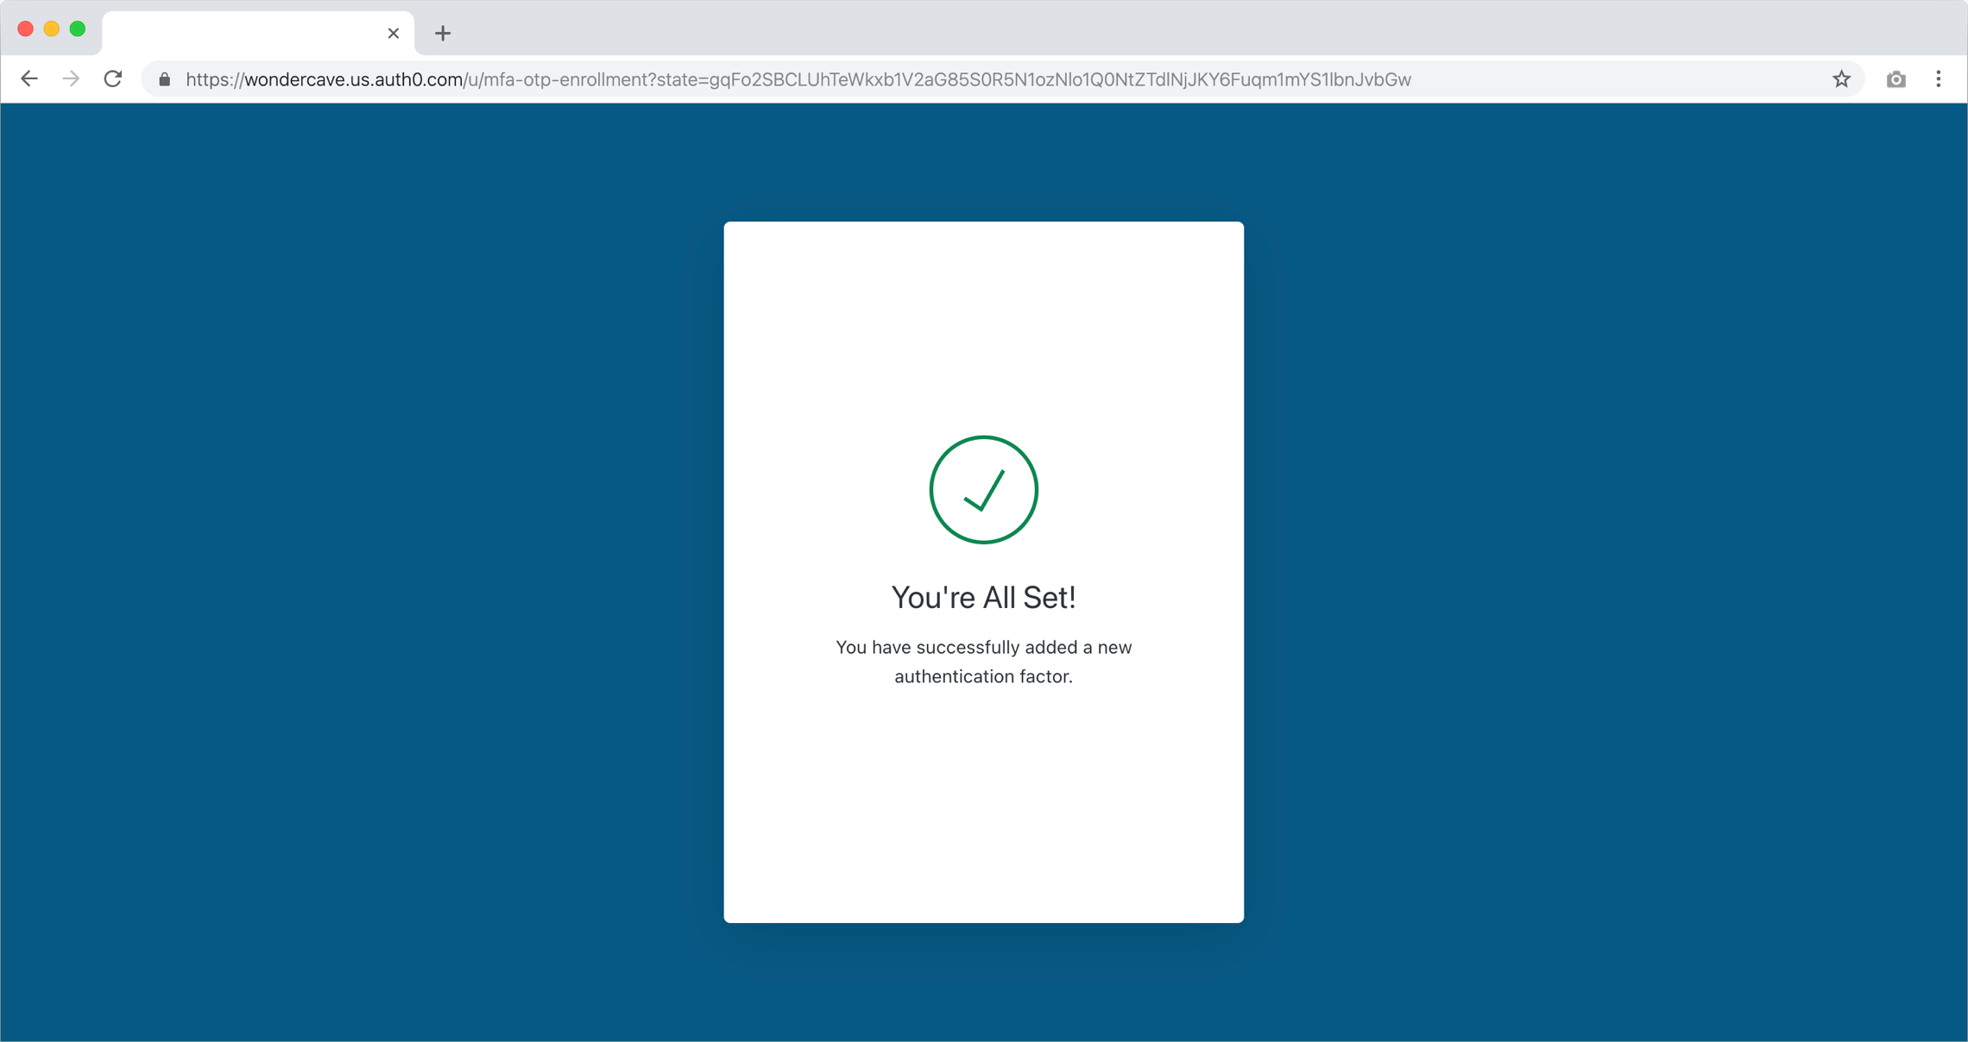
Task: Click the "You're All Set!" heading
Action: click(984, 598)
